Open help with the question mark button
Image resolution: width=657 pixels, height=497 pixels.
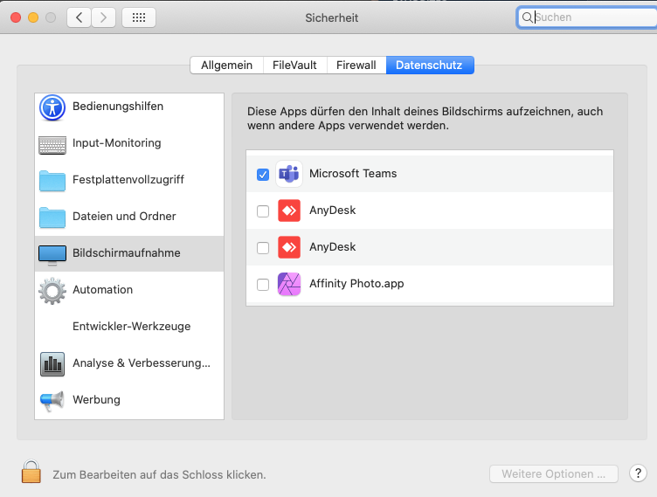(638, 473)
